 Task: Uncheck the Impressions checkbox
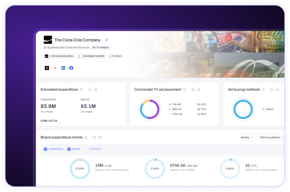[x=46, y=149]
